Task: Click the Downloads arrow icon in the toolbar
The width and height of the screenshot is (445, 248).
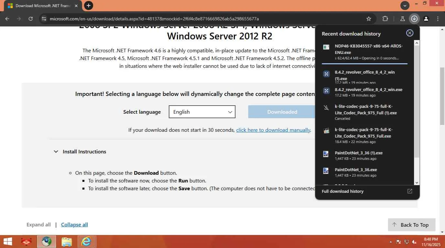Action: point(414,19)
